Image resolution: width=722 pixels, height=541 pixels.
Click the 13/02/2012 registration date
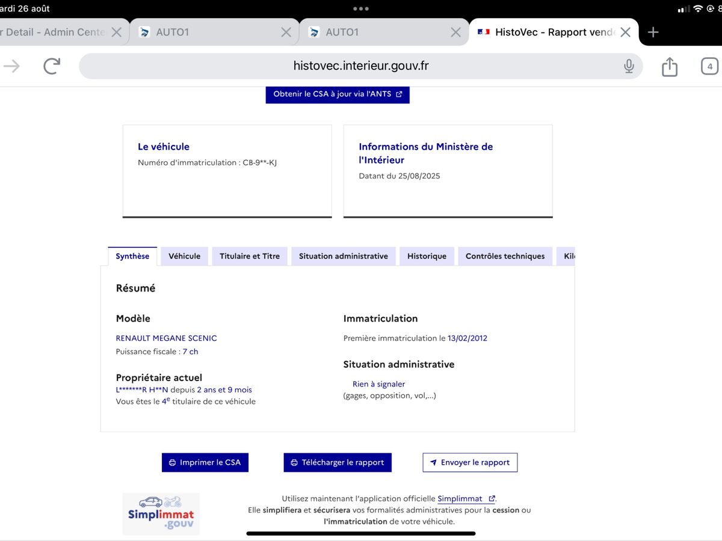coord(467,338)
